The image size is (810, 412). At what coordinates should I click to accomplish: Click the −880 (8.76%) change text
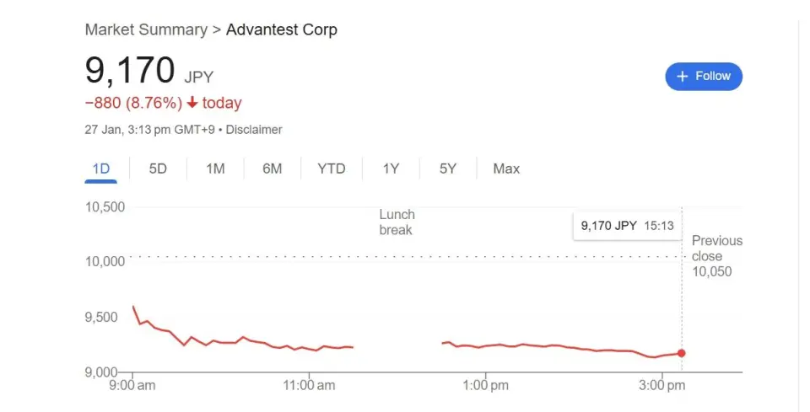click(x=133, y=104)
